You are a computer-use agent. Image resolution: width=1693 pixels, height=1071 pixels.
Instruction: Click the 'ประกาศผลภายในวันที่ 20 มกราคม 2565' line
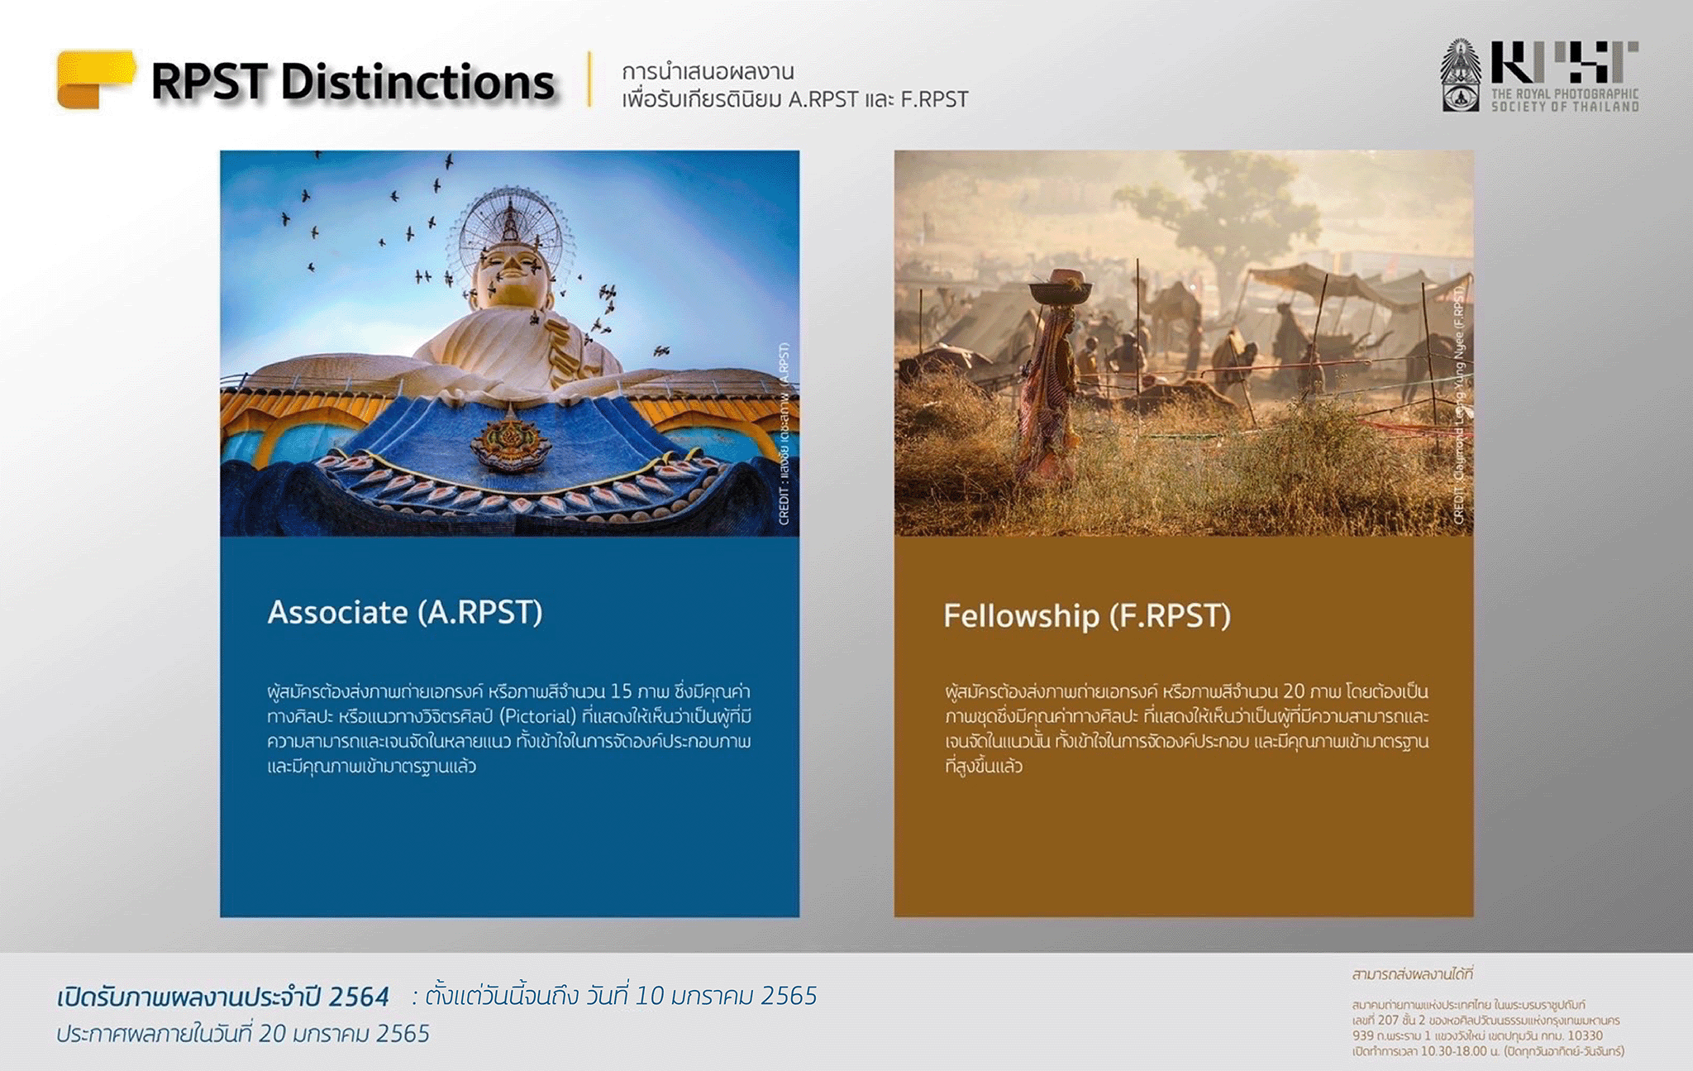243,1034
